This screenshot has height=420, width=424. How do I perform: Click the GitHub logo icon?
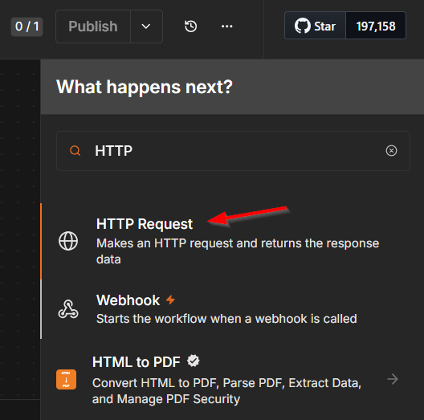click(302, 26)
